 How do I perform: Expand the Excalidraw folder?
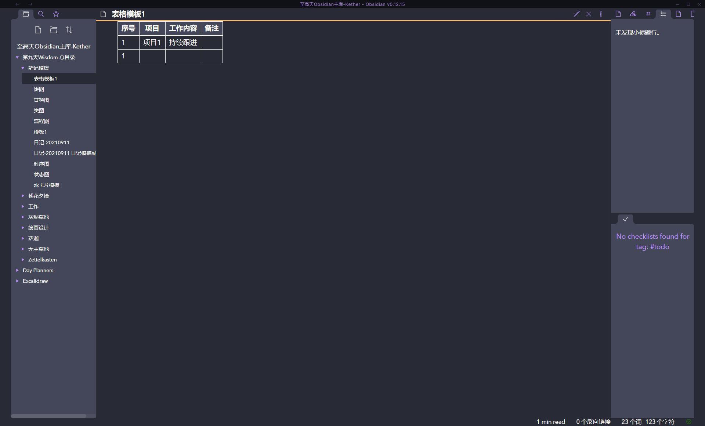17,281
